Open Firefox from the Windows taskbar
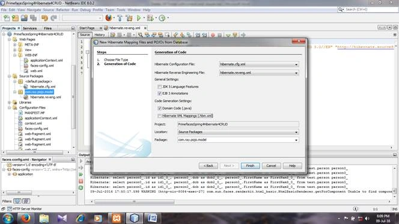399x224 pixels. coord(26,218)
